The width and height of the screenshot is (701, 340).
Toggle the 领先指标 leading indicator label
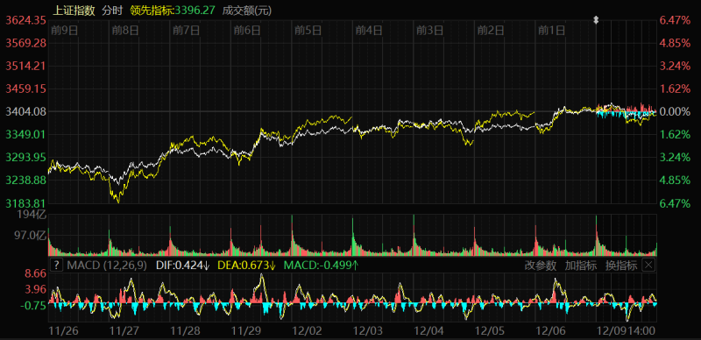point(152,11)
